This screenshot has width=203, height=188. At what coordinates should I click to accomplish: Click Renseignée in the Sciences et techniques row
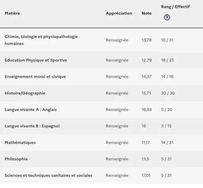click(x=117, y=175)
